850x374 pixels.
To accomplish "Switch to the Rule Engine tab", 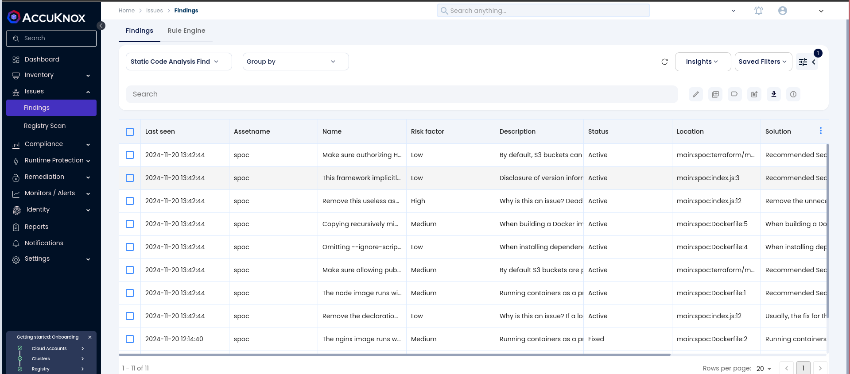I will click(x=186, y=31).
